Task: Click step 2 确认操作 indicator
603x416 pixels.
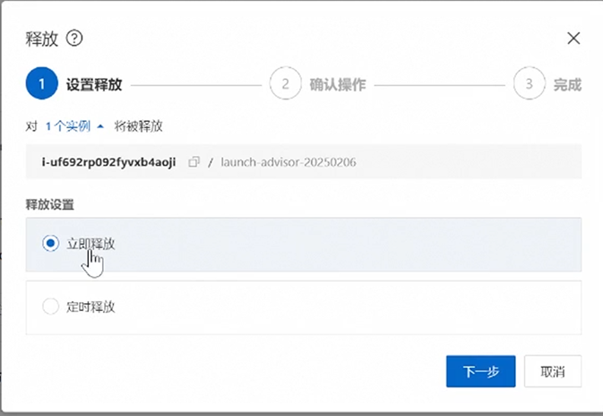Action: [285, 83]
